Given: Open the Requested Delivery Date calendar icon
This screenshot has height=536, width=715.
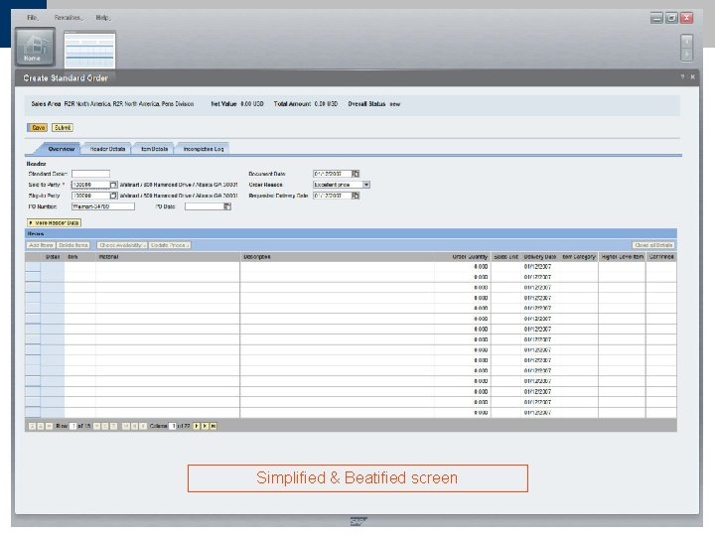Looking at the screenshot, I should (x=356, y=196).
